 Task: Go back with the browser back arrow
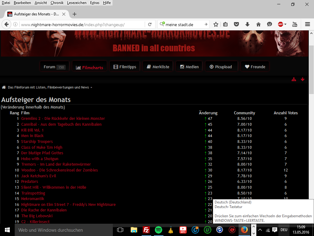point(6,25)
